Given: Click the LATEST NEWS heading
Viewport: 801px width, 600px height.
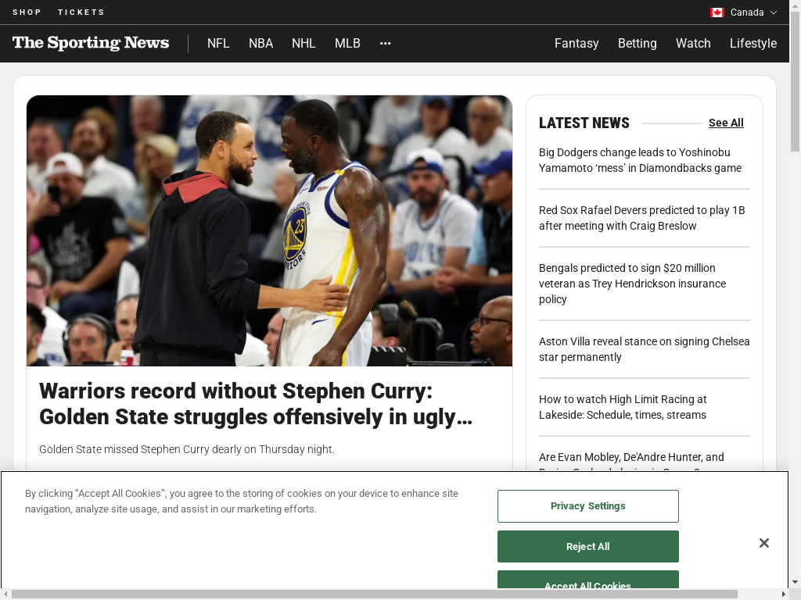Looking at the screenshot, I should click(584, 123).
